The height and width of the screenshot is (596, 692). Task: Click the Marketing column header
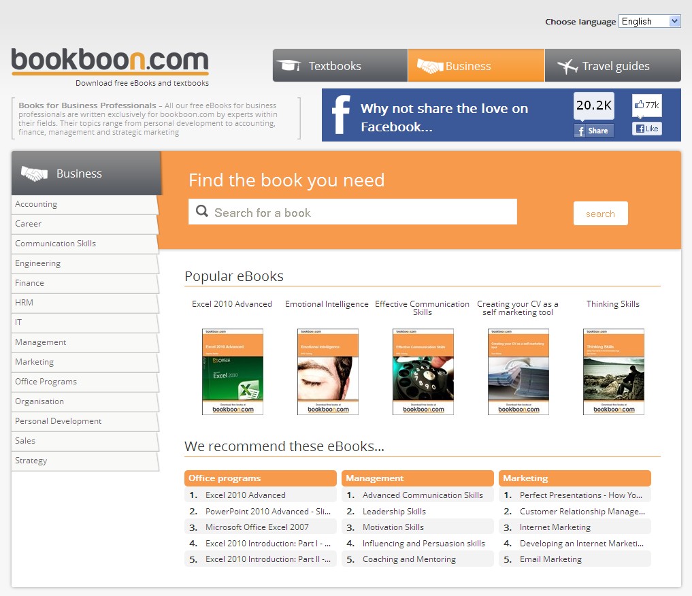(x=574, y=478)
